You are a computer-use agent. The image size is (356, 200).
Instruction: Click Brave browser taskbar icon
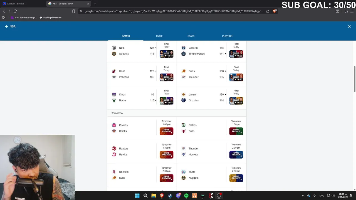pyautogui.click(x=162, y=196)
